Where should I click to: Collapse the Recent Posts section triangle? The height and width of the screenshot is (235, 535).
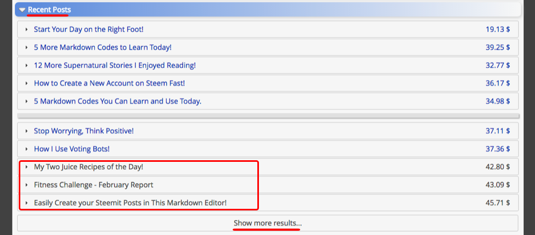(22, 10)
